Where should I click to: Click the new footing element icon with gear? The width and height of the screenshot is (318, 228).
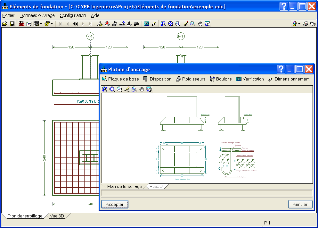(100, 24)
